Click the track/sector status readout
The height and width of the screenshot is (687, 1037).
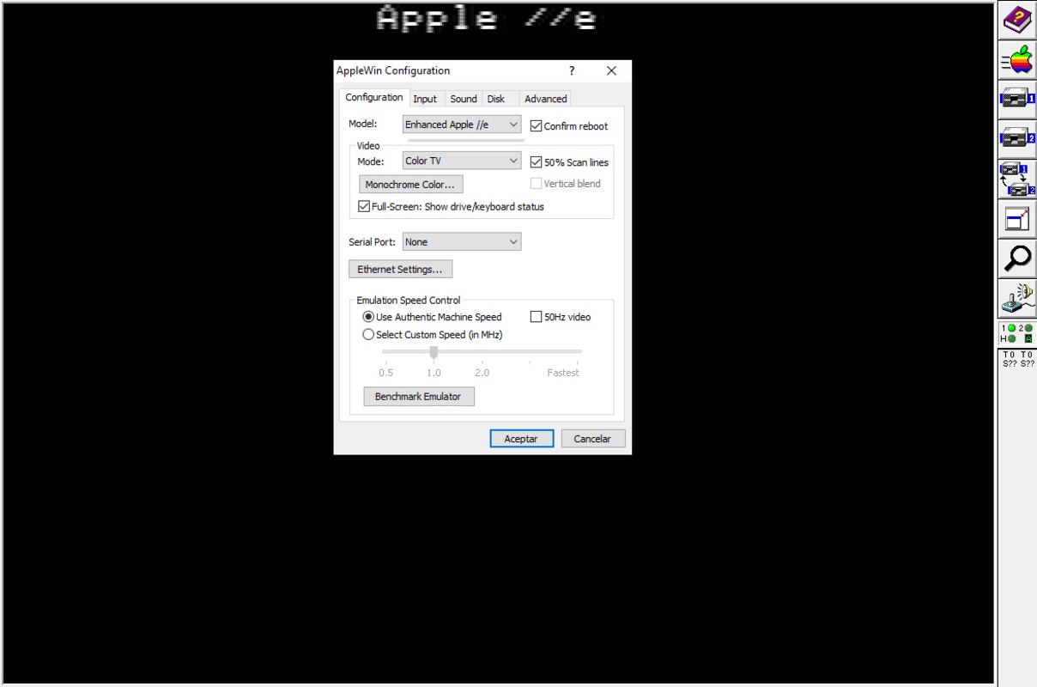(1017, 359)
